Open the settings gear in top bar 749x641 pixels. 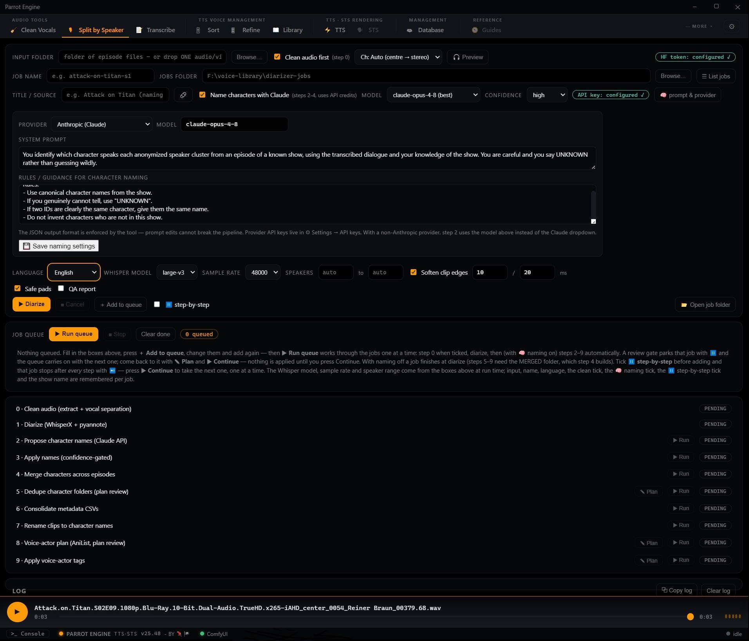(x=731, y=27)
